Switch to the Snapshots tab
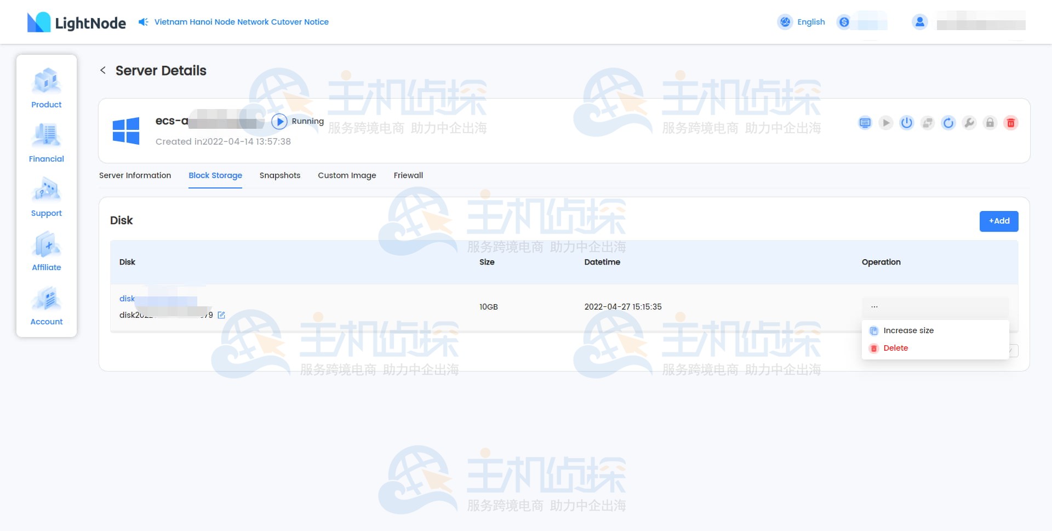 point(279,175)
